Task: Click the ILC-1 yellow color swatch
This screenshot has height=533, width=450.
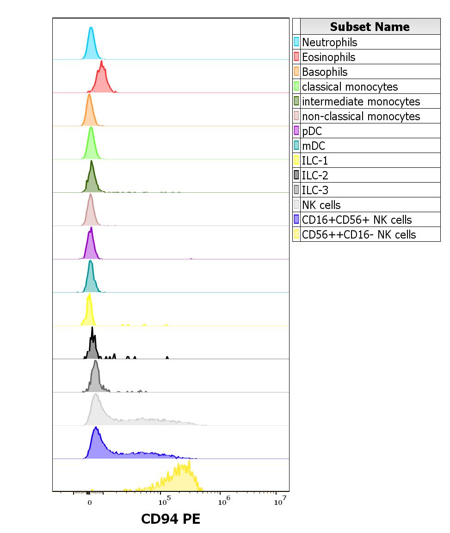Action: (x=297, y=160)
